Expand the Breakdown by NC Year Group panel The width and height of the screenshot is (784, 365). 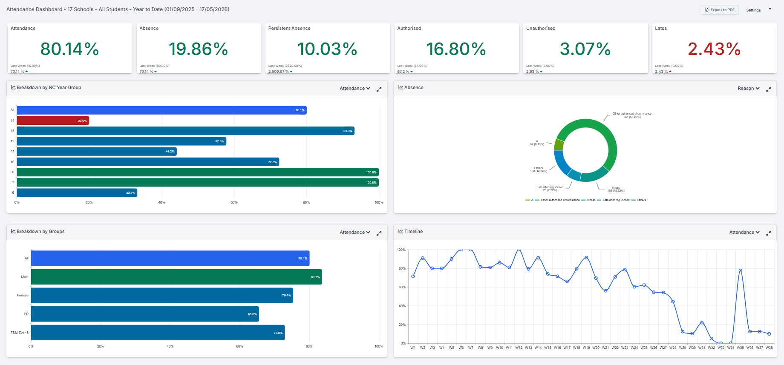click(379, 89)
